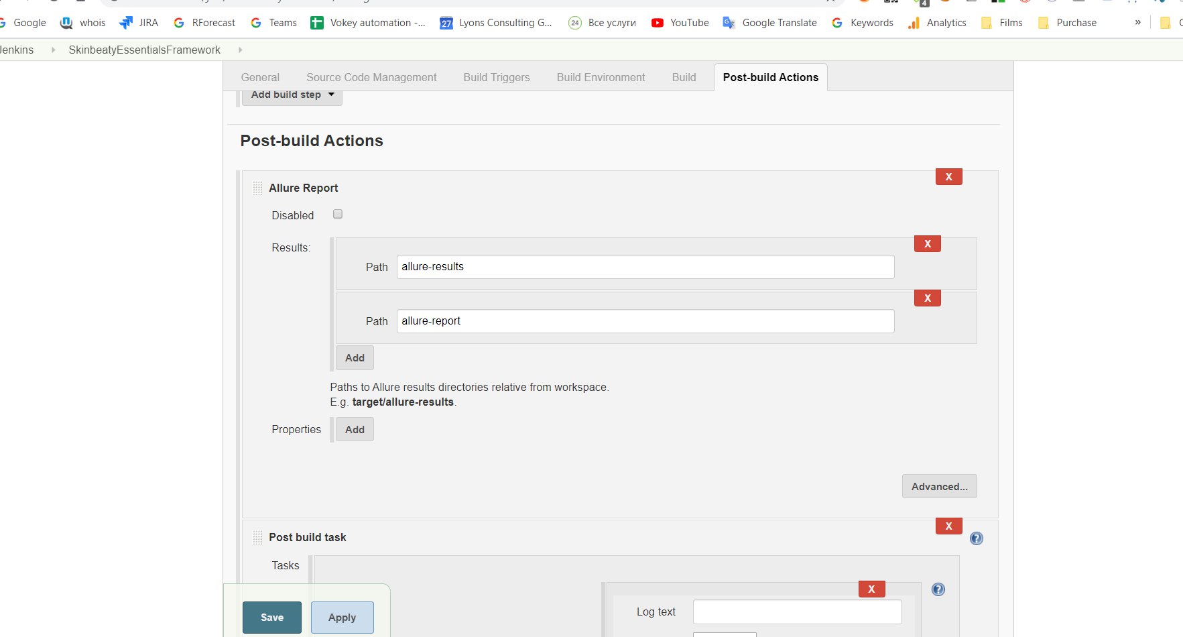Remove the Allure Report post-build action
This screenshot has height=637, width=1183.
[948, 177]
